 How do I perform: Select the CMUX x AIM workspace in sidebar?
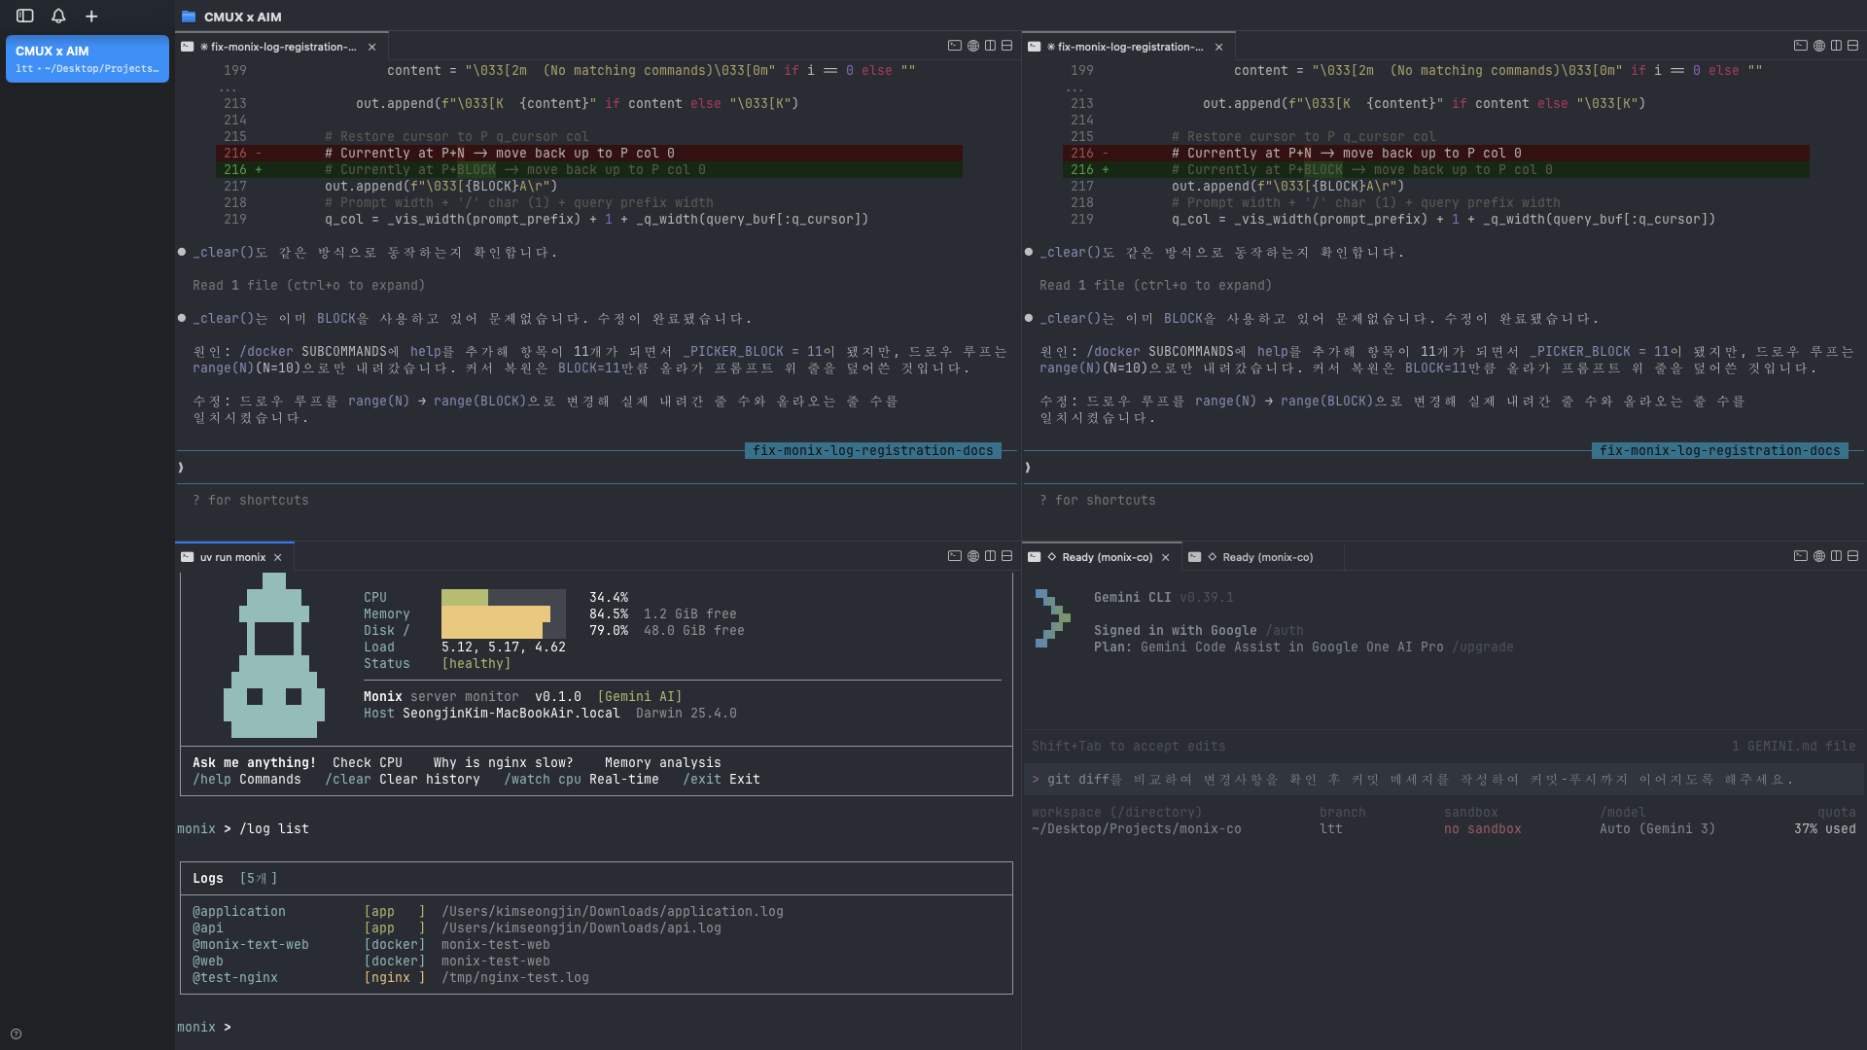88,59
